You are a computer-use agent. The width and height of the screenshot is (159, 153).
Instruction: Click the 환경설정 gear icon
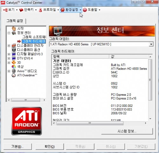[x=62, y=10]
